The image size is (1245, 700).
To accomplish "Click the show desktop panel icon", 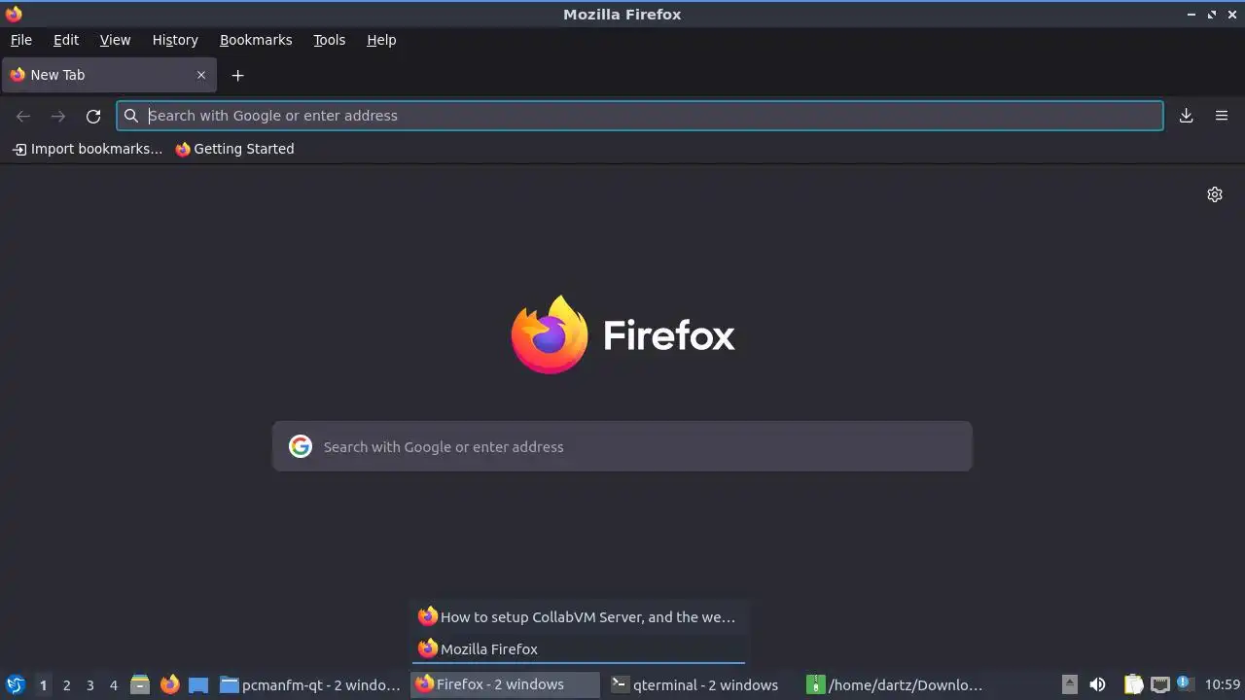I will (198, 684).
